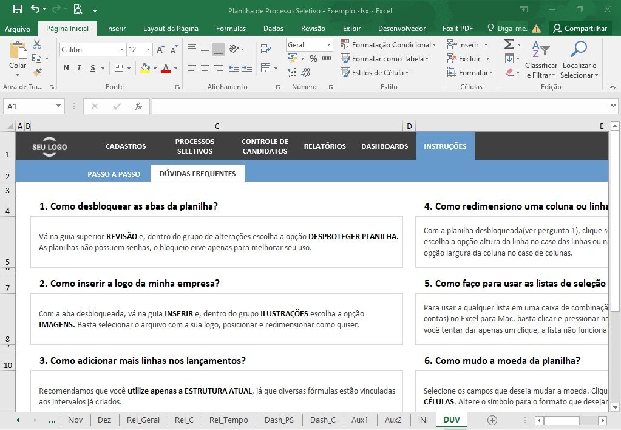Save the workbook with the floppy icon
Screen dimensions: 621x430
pyautogui.click(x=18, y=9)
